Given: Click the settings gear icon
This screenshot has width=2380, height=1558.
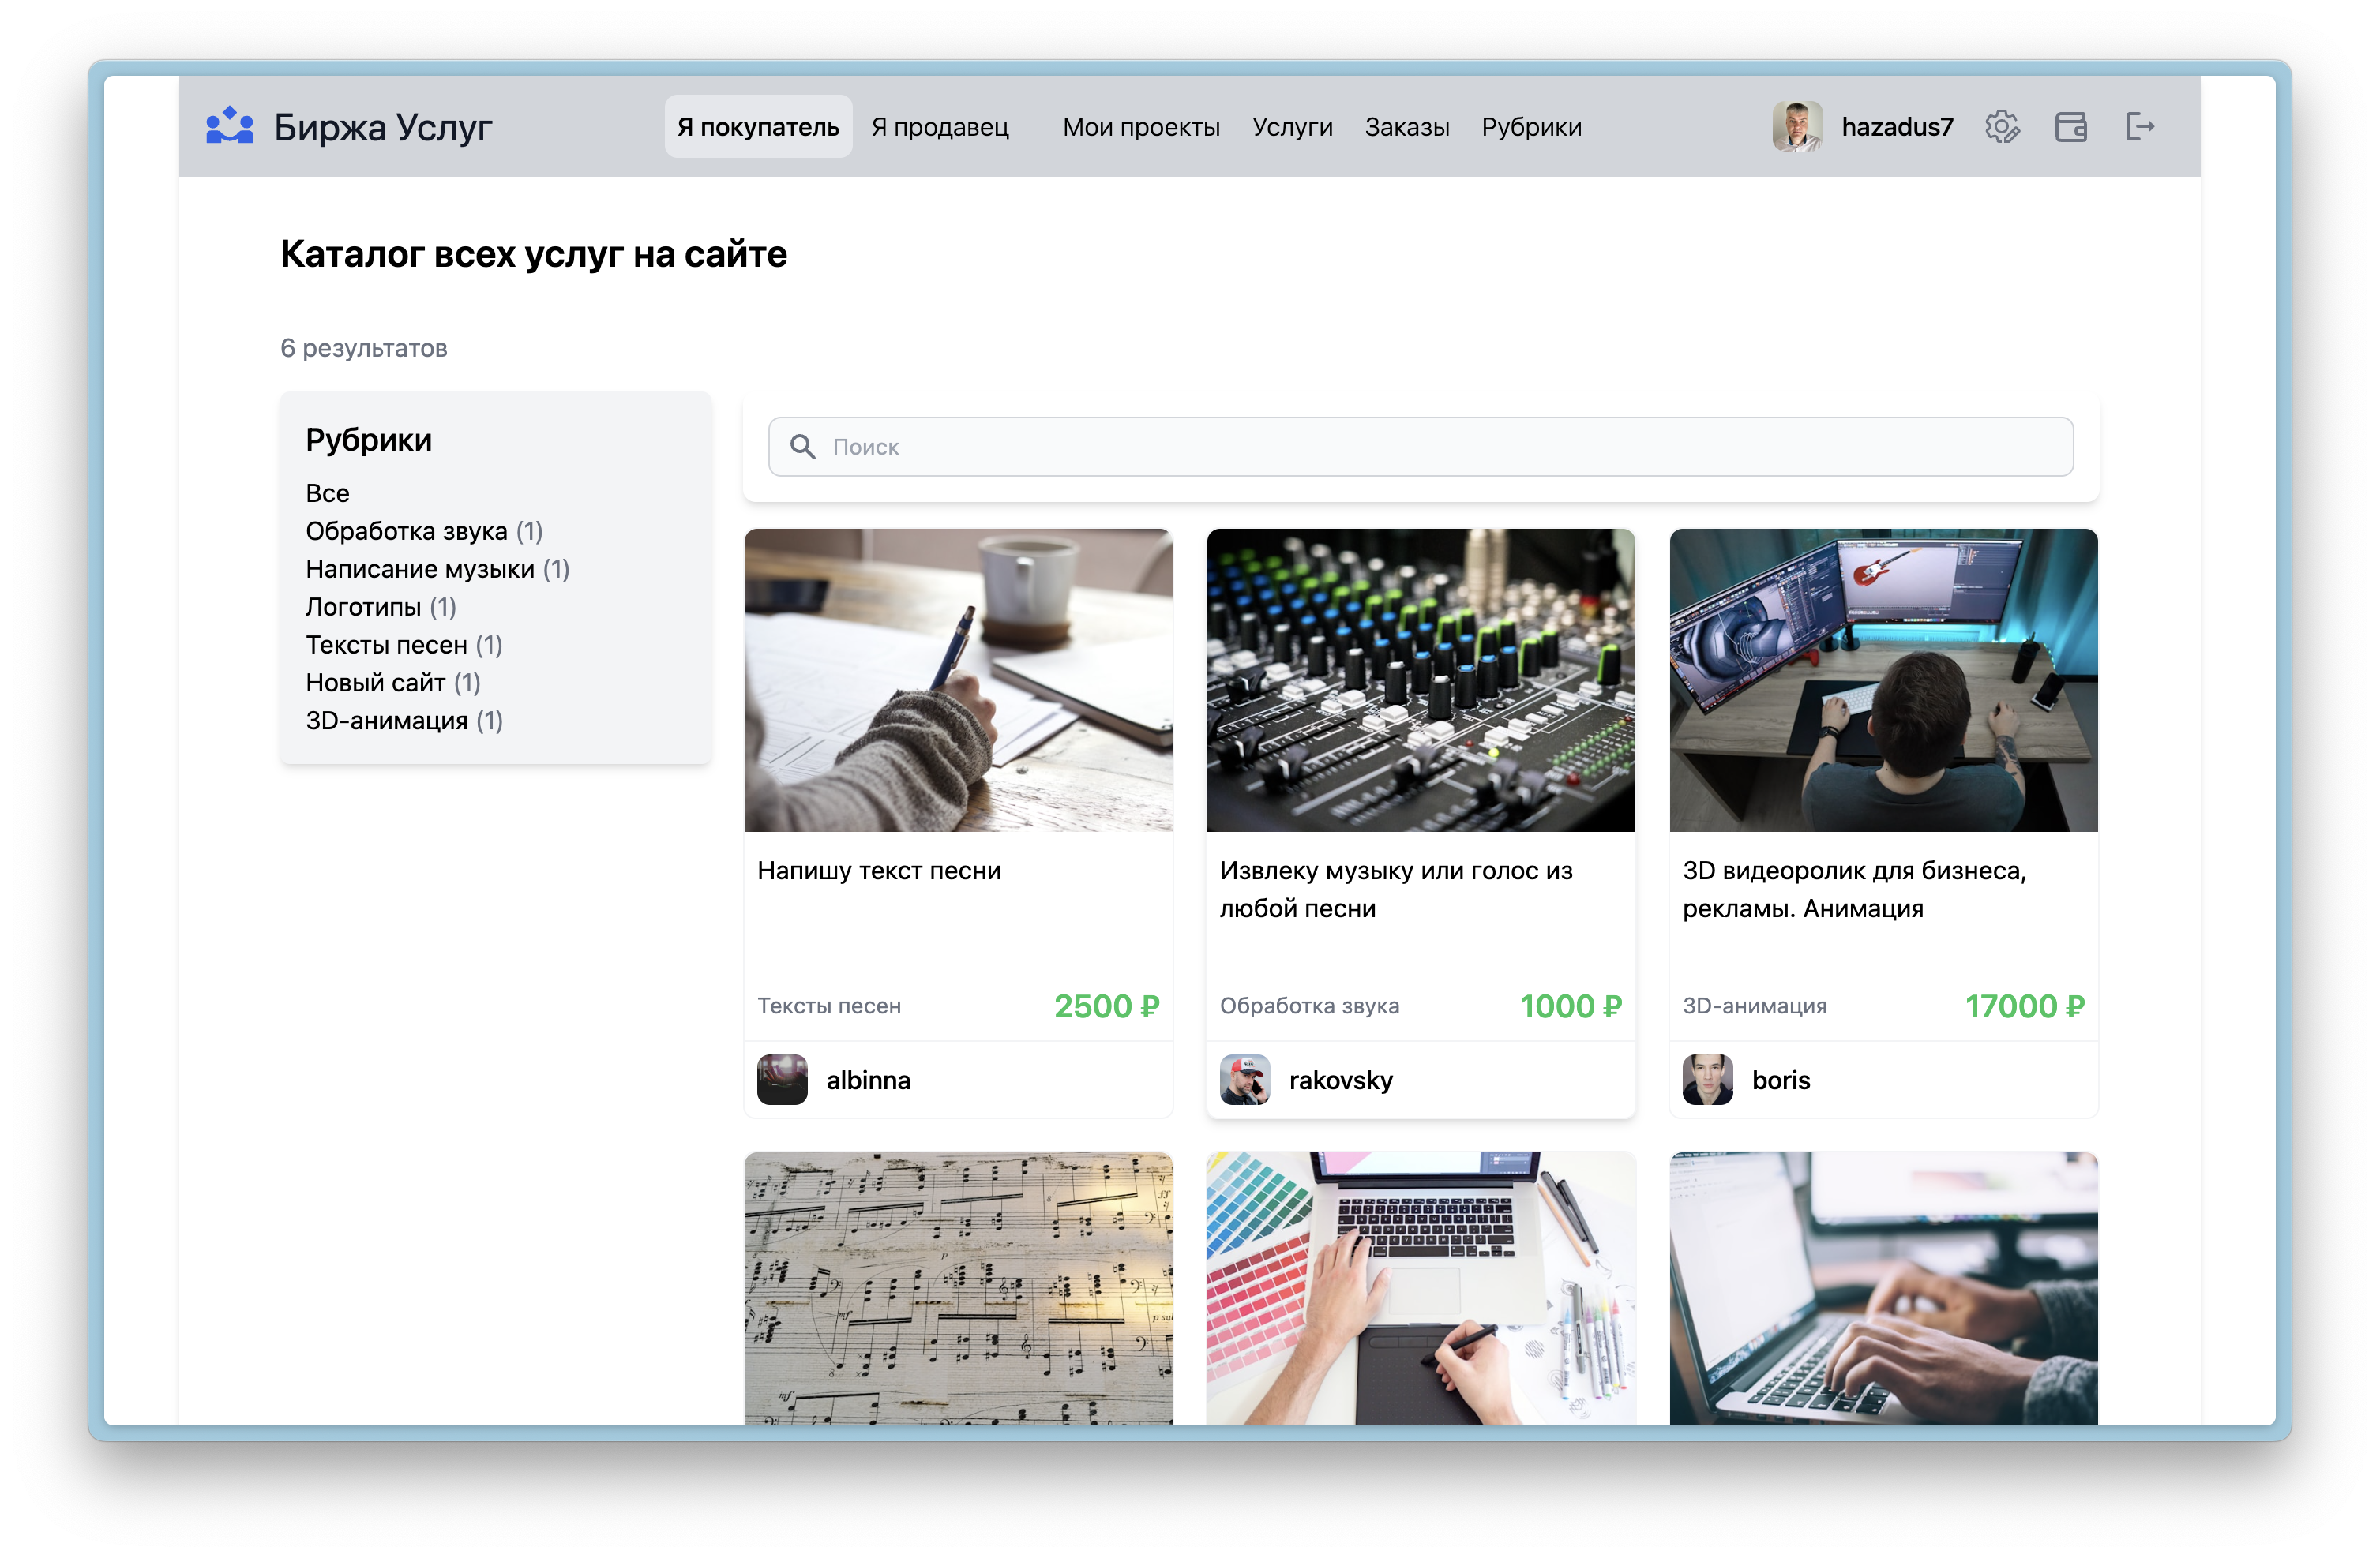Looking at the screenshot, I should [2003, 125].
